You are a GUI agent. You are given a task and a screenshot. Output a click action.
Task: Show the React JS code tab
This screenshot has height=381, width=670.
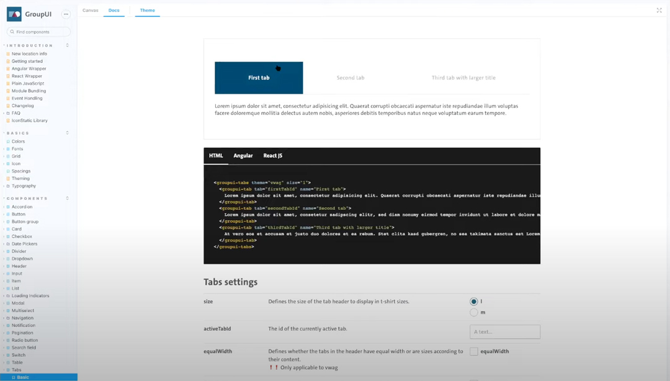coord(272,156)
